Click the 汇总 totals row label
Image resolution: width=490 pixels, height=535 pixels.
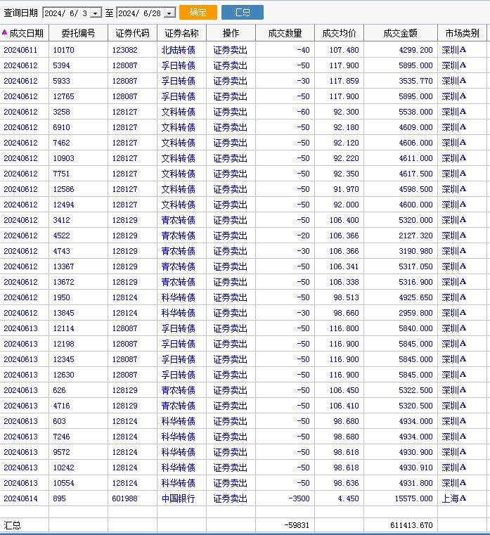[12, 525]
